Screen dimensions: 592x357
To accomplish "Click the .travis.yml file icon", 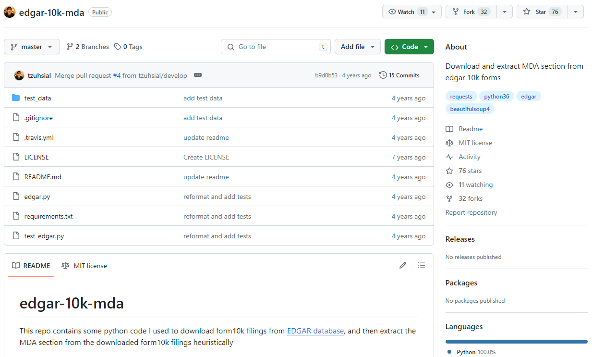I will [16, 137].
